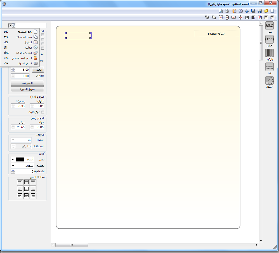Choose top-left text alignment

point(20,182)
